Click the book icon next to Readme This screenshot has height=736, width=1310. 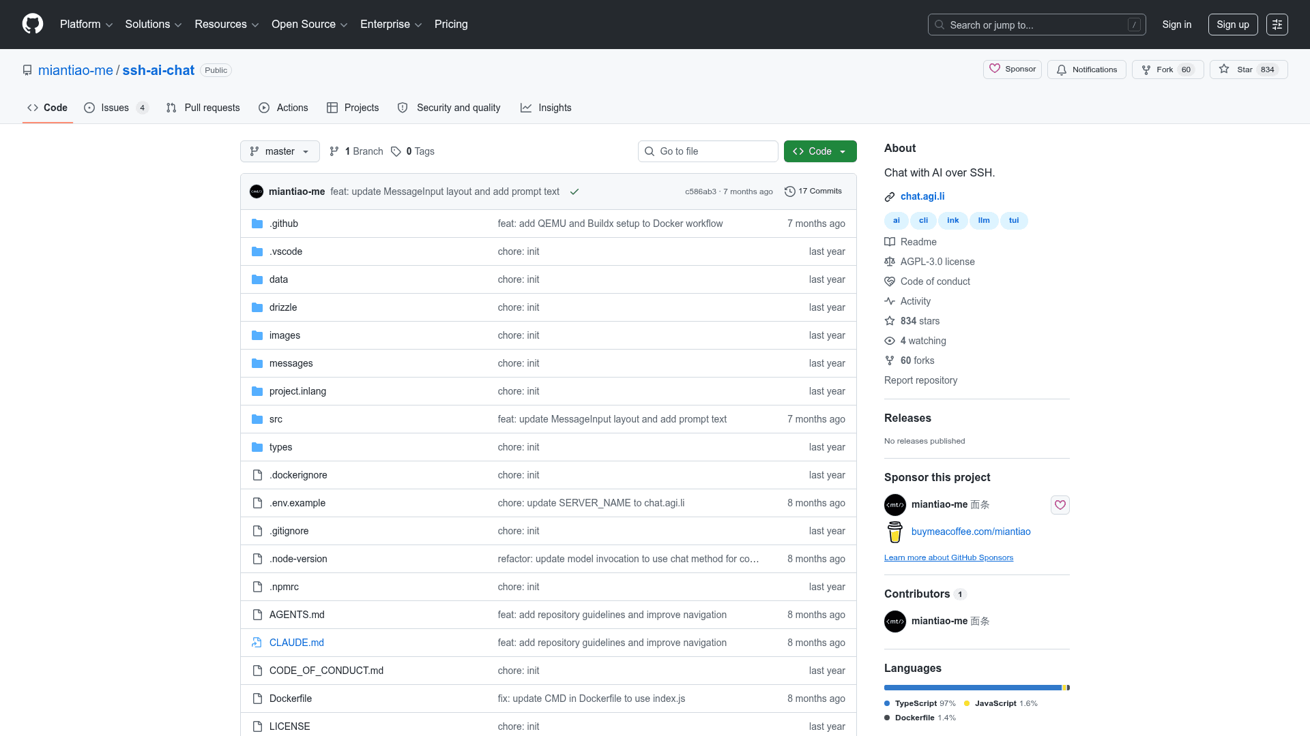pos(890,242)
